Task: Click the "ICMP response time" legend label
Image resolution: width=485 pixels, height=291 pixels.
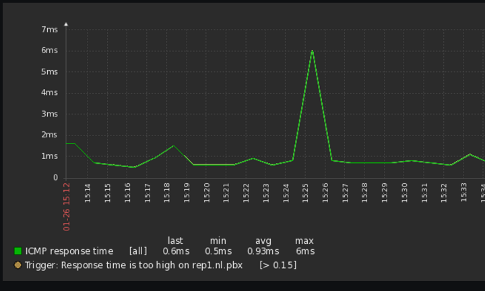Action: pyautogui.click(x=69, y=251)
